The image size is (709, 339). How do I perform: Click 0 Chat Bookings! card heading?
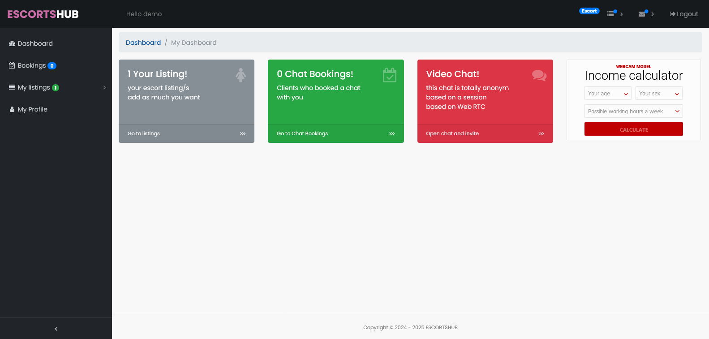[x=315, y=74]
